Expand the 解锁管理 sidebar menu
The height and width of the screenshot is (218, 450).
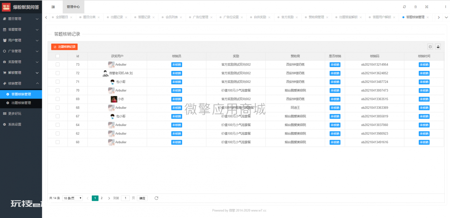pos(21,73)
